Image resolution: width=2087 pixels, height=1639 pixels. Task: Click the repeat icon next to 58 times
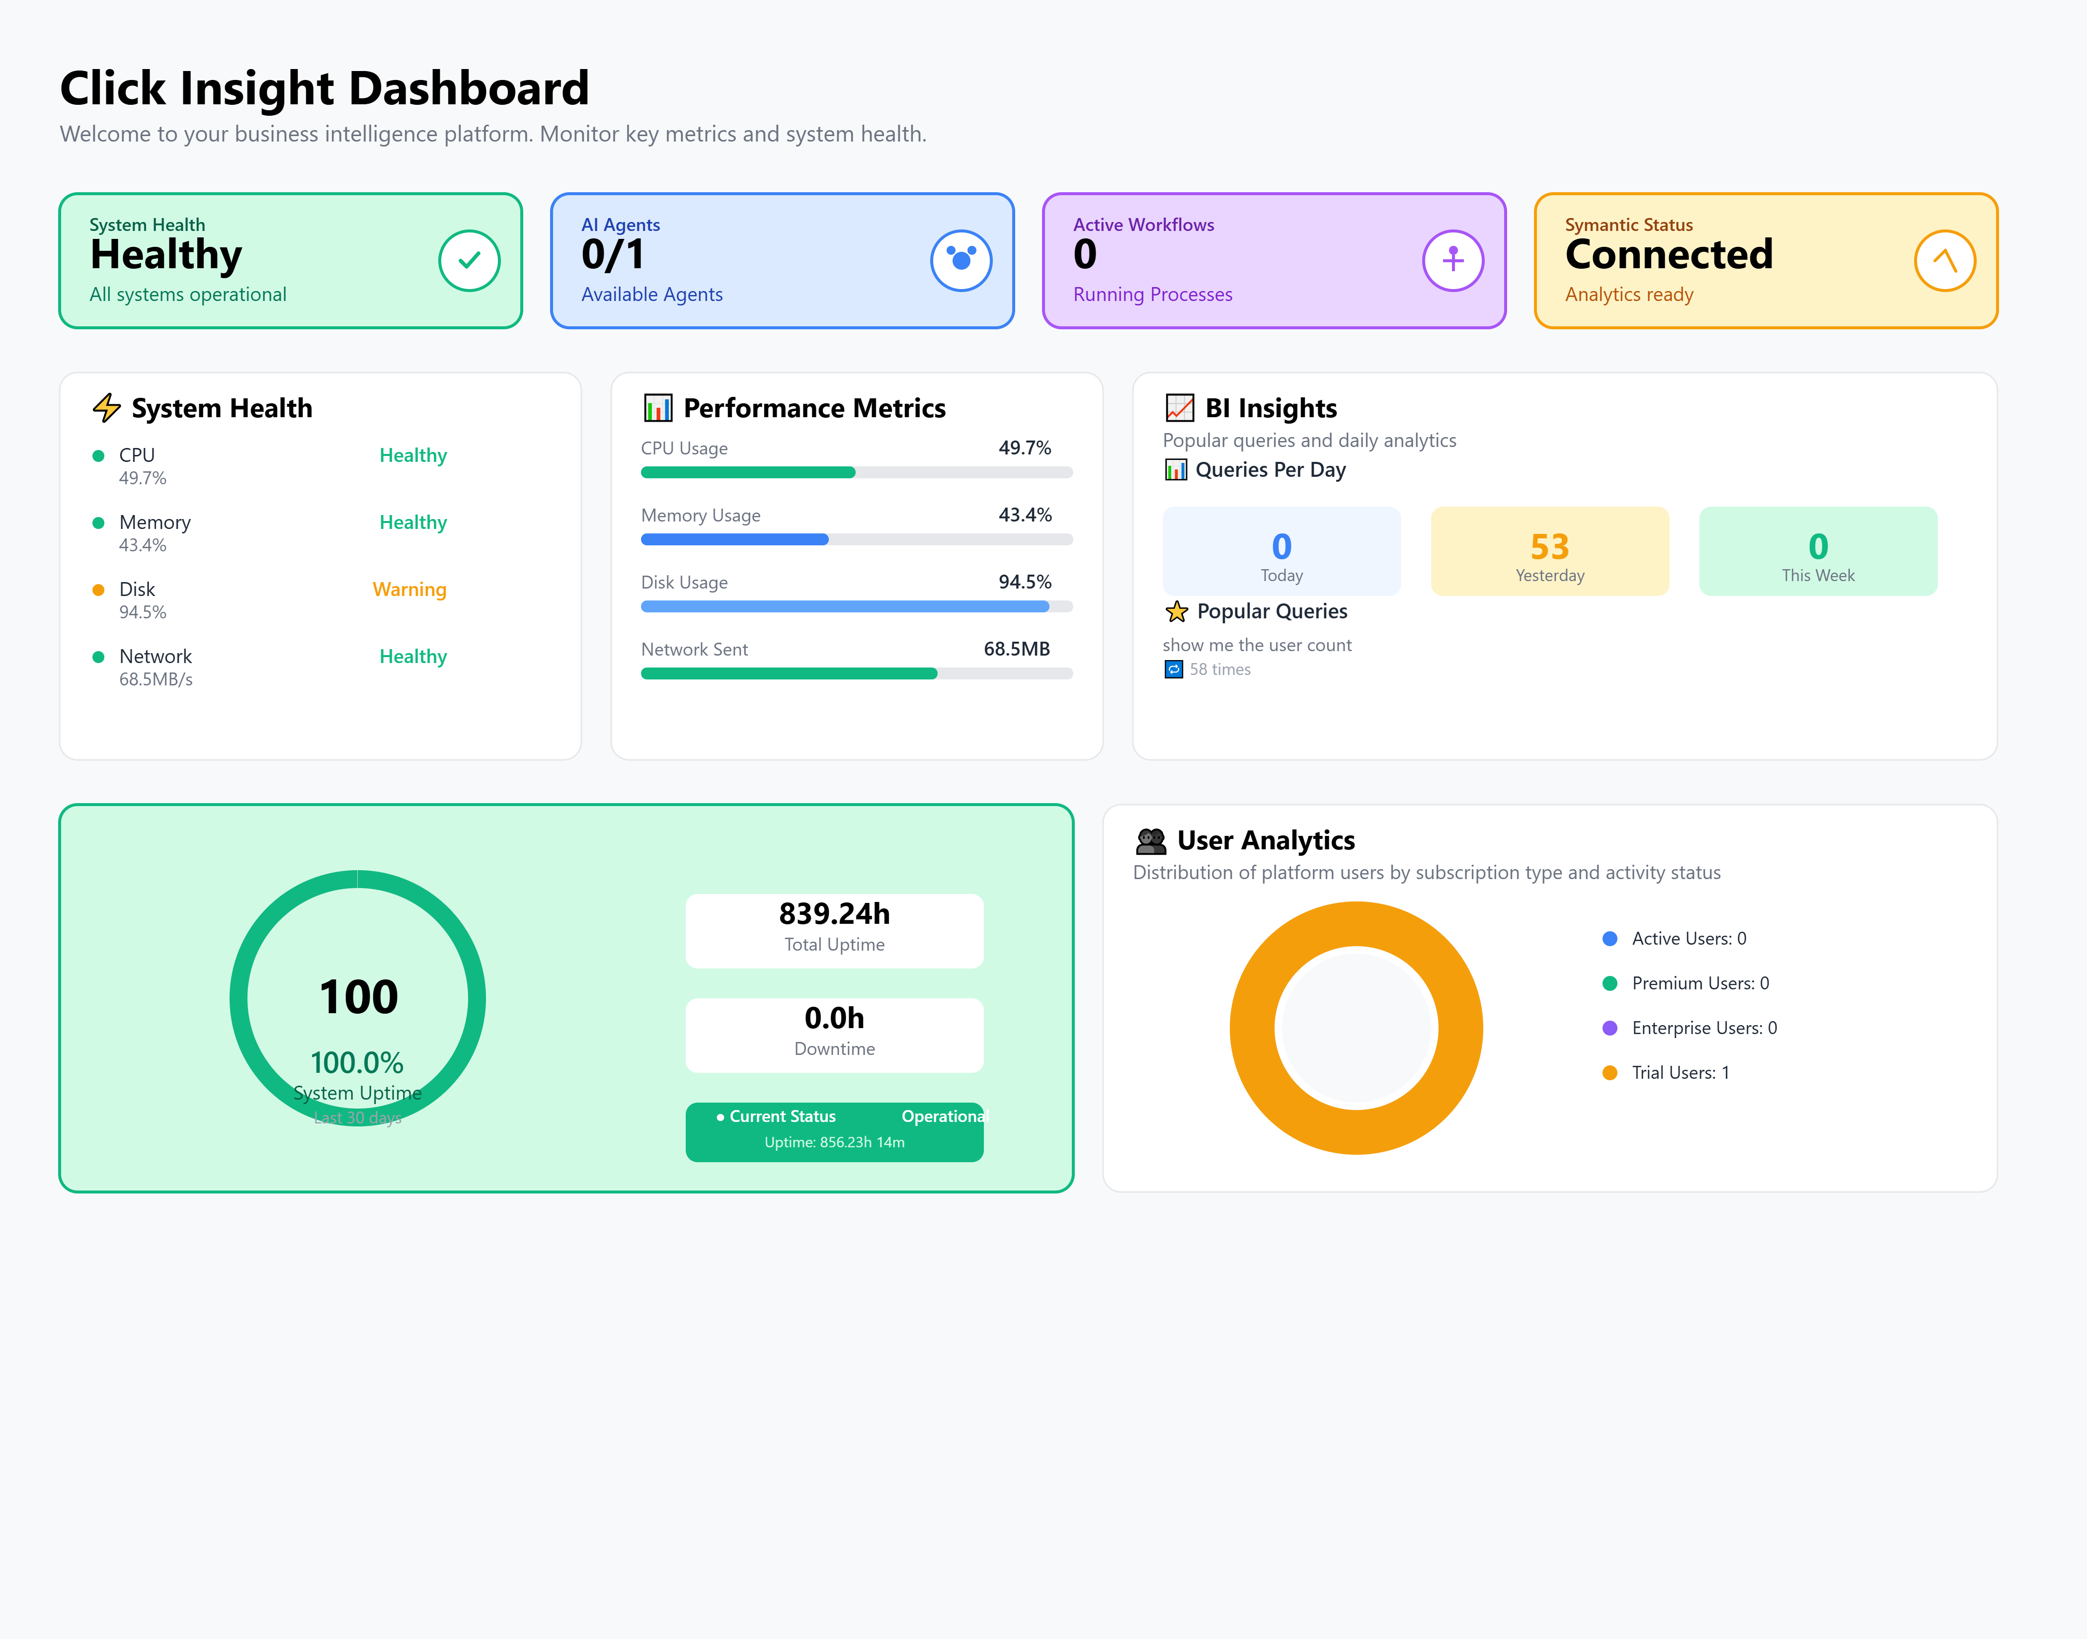click(1173, 670)
